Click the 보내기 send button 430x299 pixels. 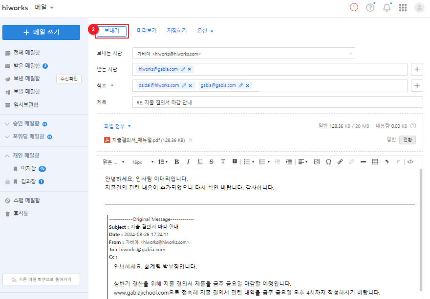pos(111,31)
